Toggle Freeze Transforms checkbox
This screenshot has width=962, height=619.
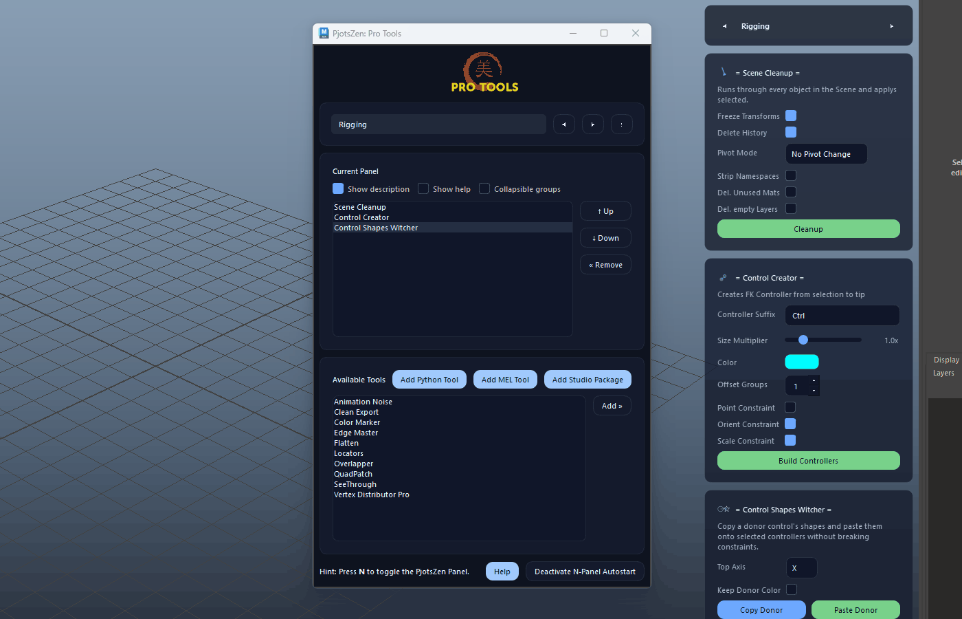tap(791, 116)
